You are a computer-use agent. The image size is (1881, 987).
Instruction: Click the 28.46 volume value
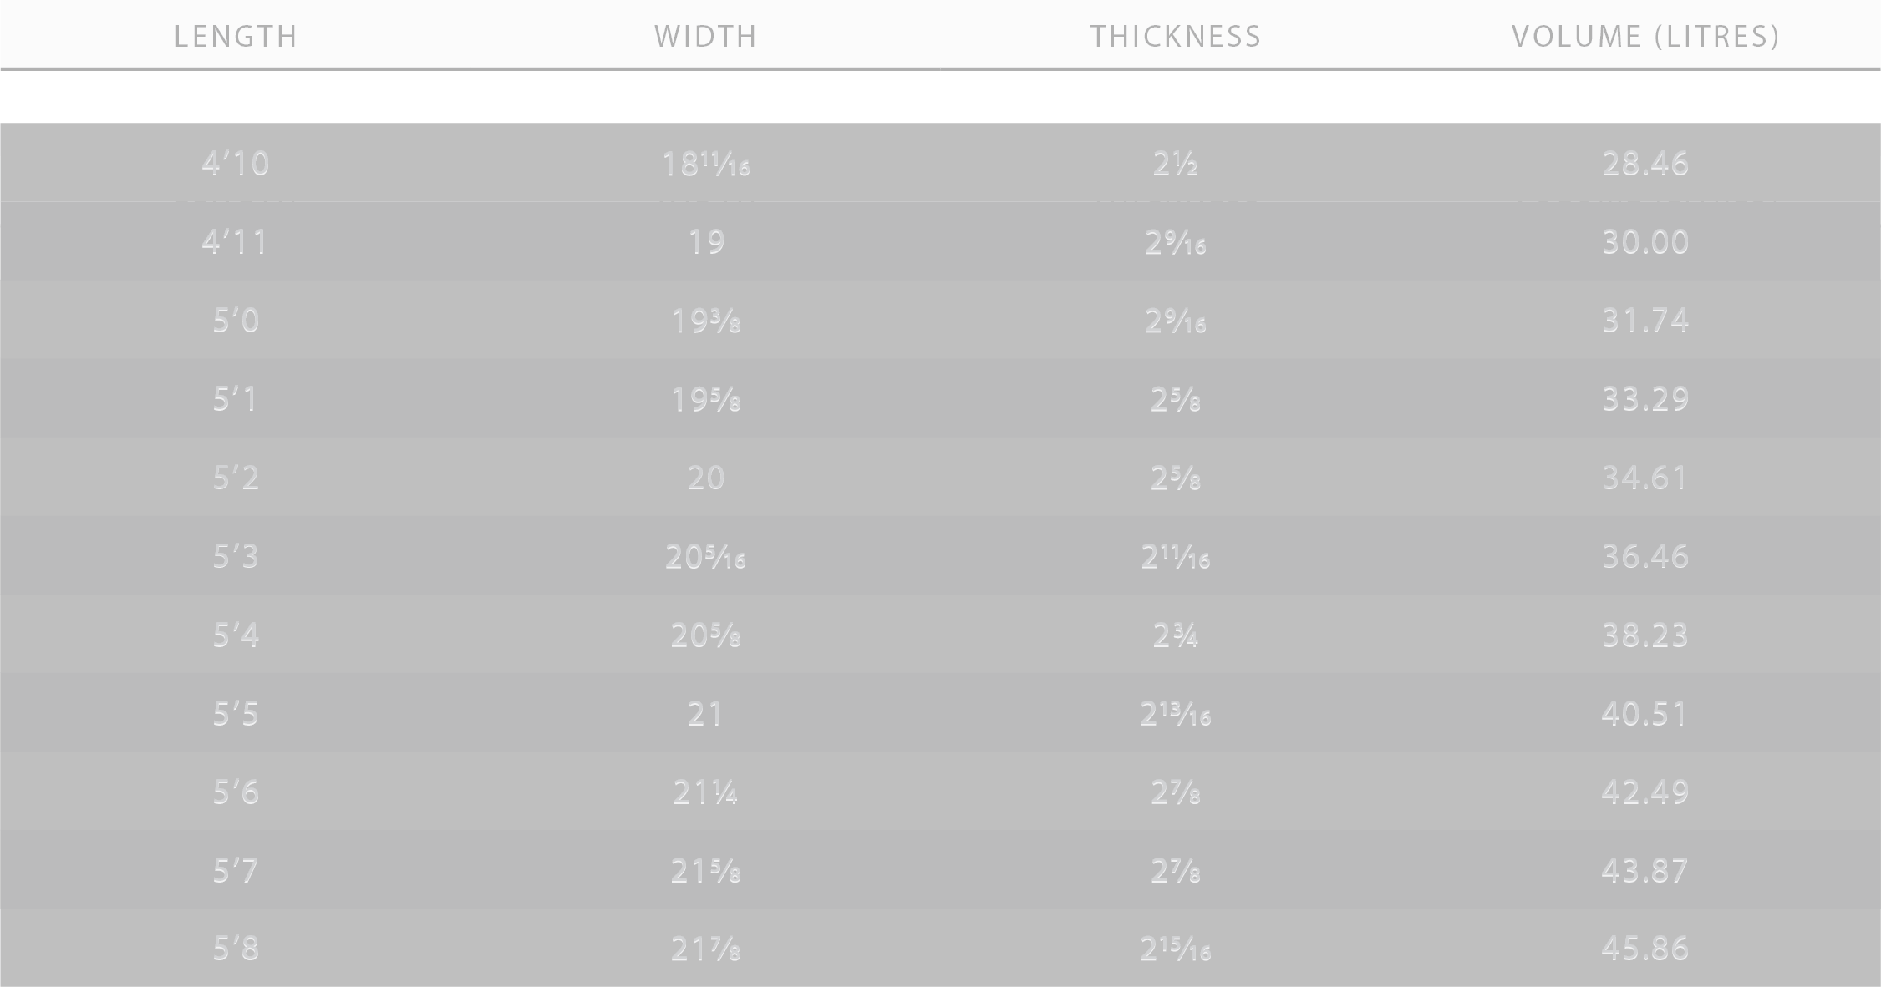click(x=1646, y=164)
